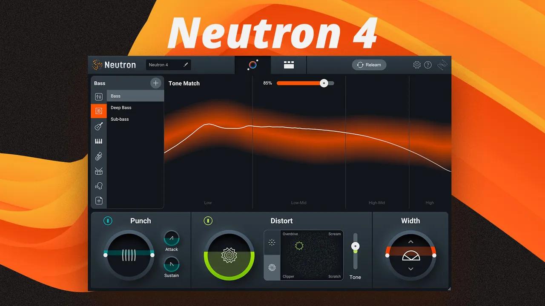Click the Relearn button
The image size is (545, 306).
point(369,65)
